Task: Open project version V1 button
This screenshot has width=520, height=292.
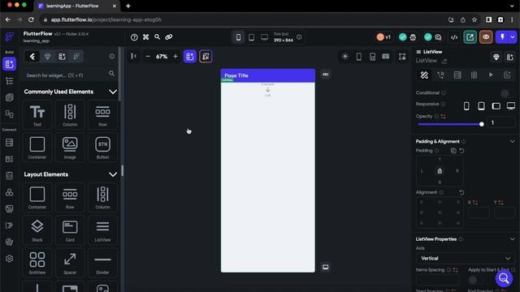Action: 383,37
